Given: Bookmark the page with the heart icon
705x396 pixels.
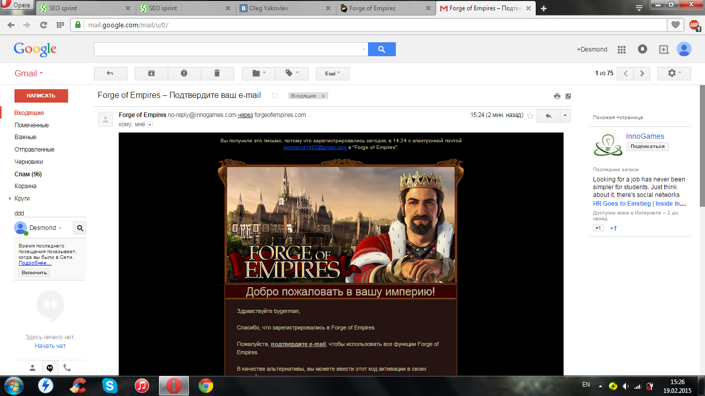Looking at the screenshot, I should [x=675, y=24].
